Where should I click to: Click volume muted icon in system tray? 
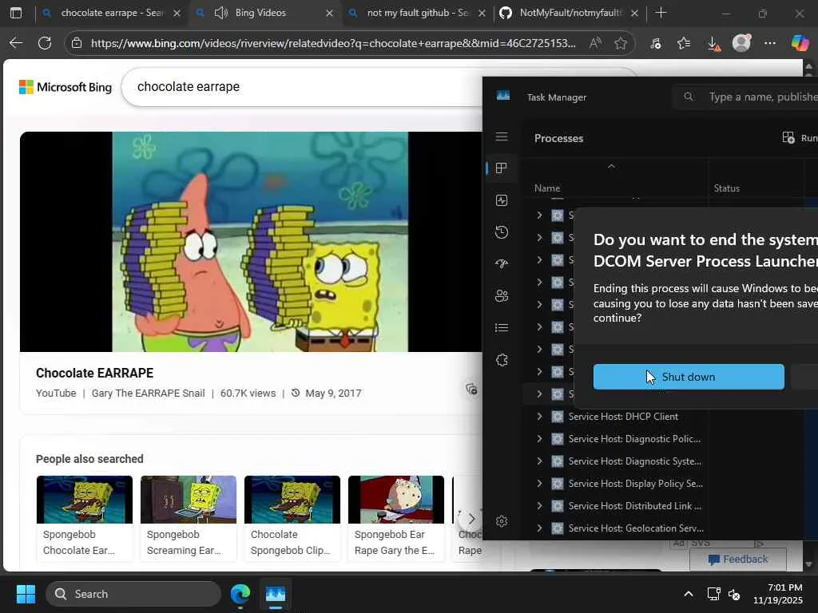734,594
